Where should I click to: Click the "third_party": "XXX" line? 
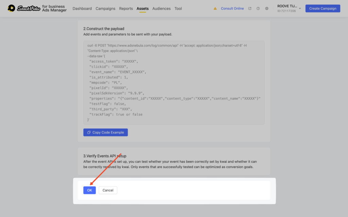coord(110,109)
